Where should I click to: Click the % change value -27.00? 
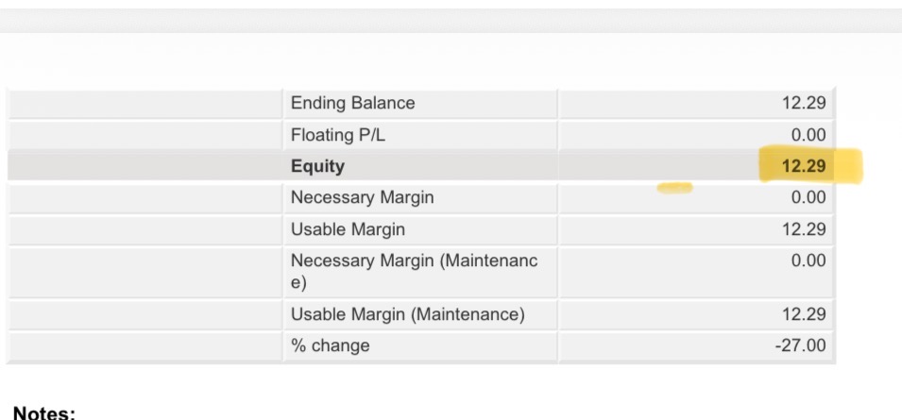[x=800, y=345]
